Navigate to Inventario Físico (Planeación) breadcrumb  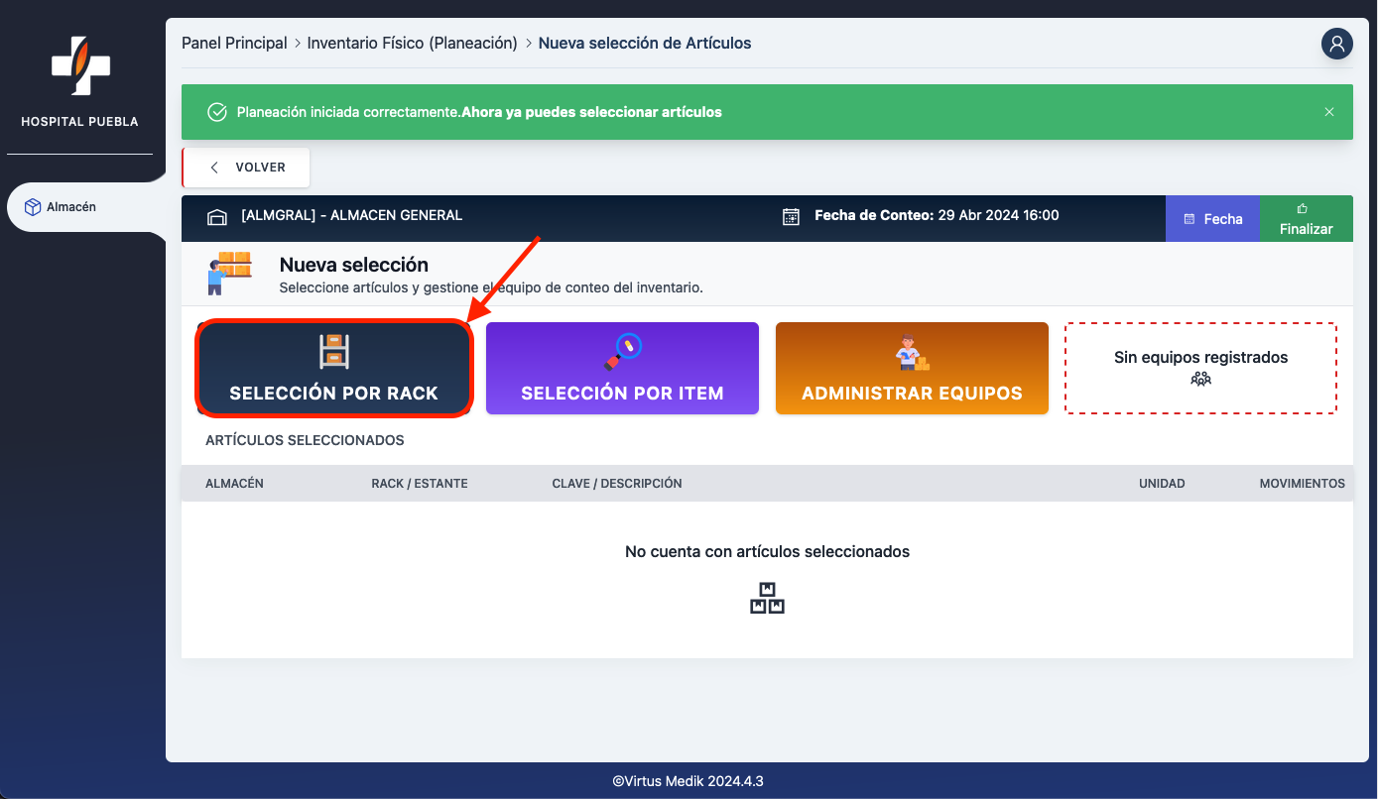412,44
